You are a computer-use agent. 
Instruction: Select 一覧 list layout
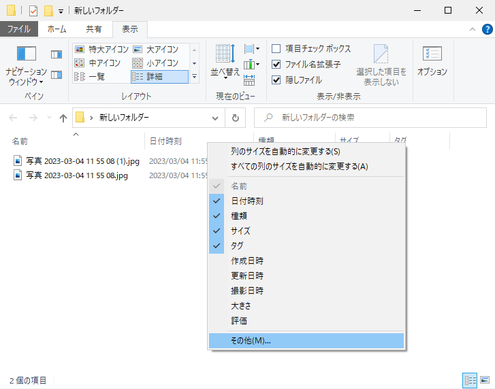tap(101, 77)
